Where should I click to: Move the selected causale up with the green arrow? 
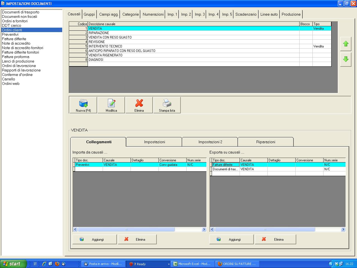[346, 44]
